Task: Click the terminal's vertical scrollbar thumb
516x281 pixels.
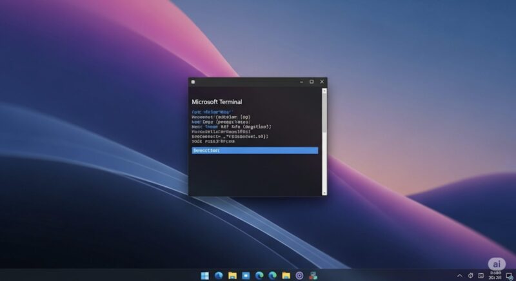Action: pos(324,112)
